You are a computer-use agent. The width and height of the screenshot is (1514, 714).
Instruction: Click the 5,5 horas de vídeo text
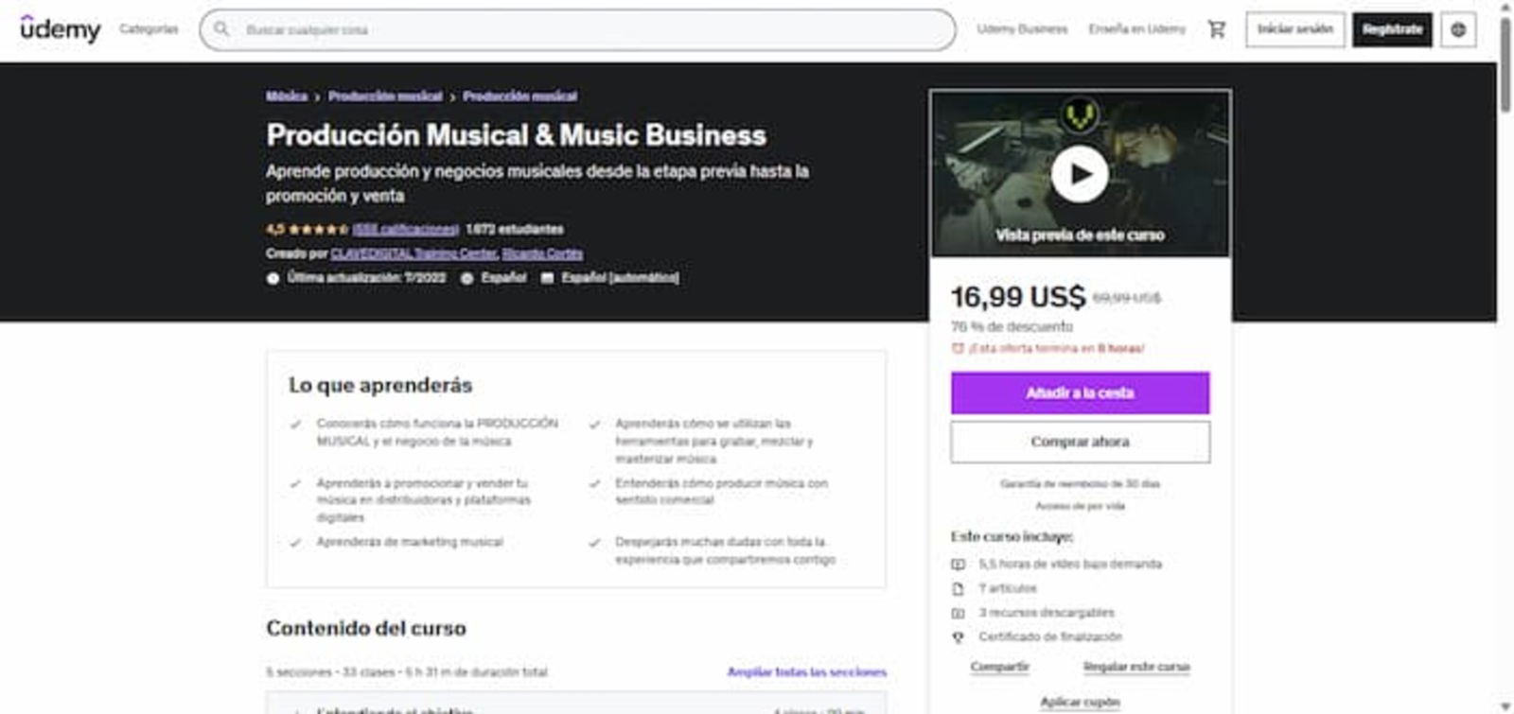coord(1070,565)
